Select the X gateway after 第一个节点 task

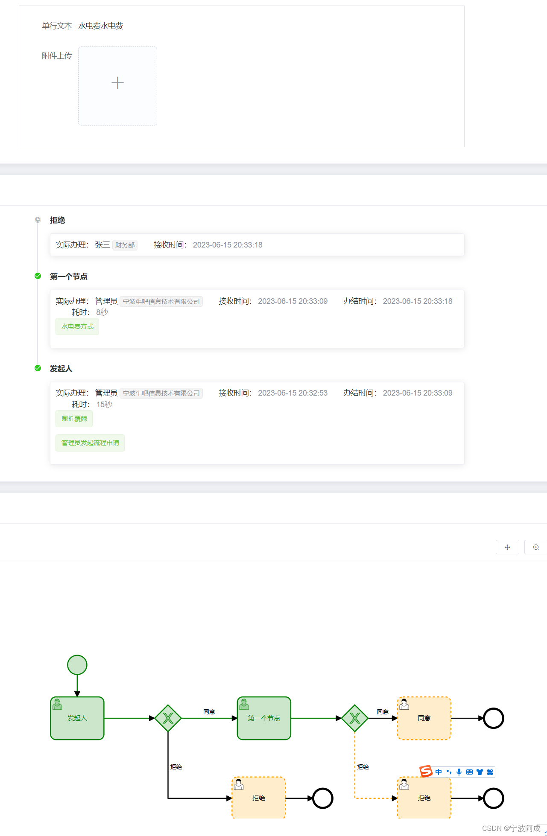(x=355, y=718)
